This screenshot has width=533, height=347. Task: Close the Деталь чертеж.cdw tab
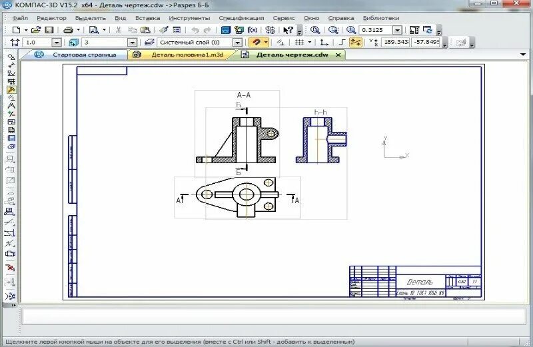338,55
